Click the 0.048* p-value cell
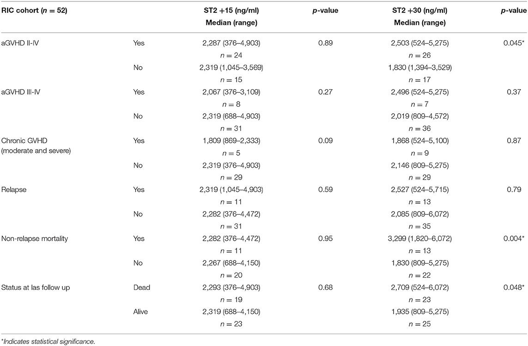The width and height of the screenshot is (528, 346). [515, 287]
